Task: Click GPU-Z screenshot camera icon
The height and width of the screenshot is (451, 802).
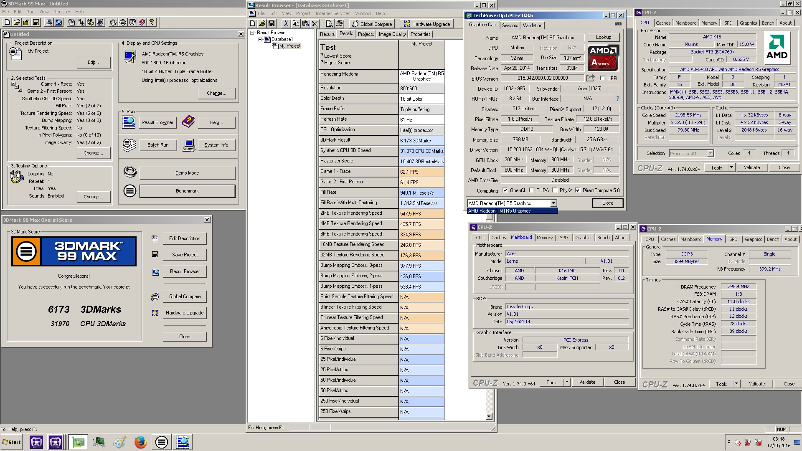Action: pyautogui.click(x=618, y=24)
